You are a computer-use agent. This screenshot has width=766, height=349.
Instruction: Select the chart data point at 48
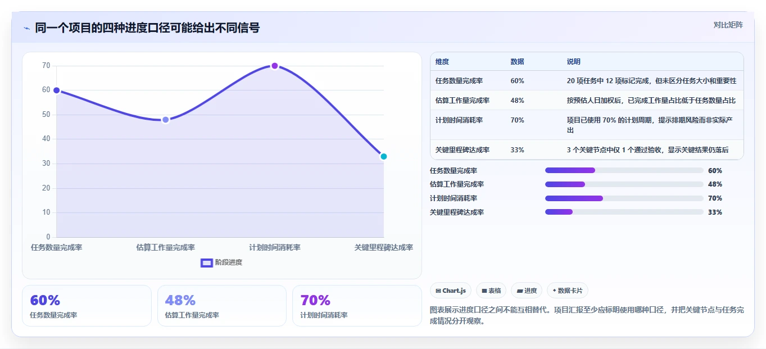165,120
